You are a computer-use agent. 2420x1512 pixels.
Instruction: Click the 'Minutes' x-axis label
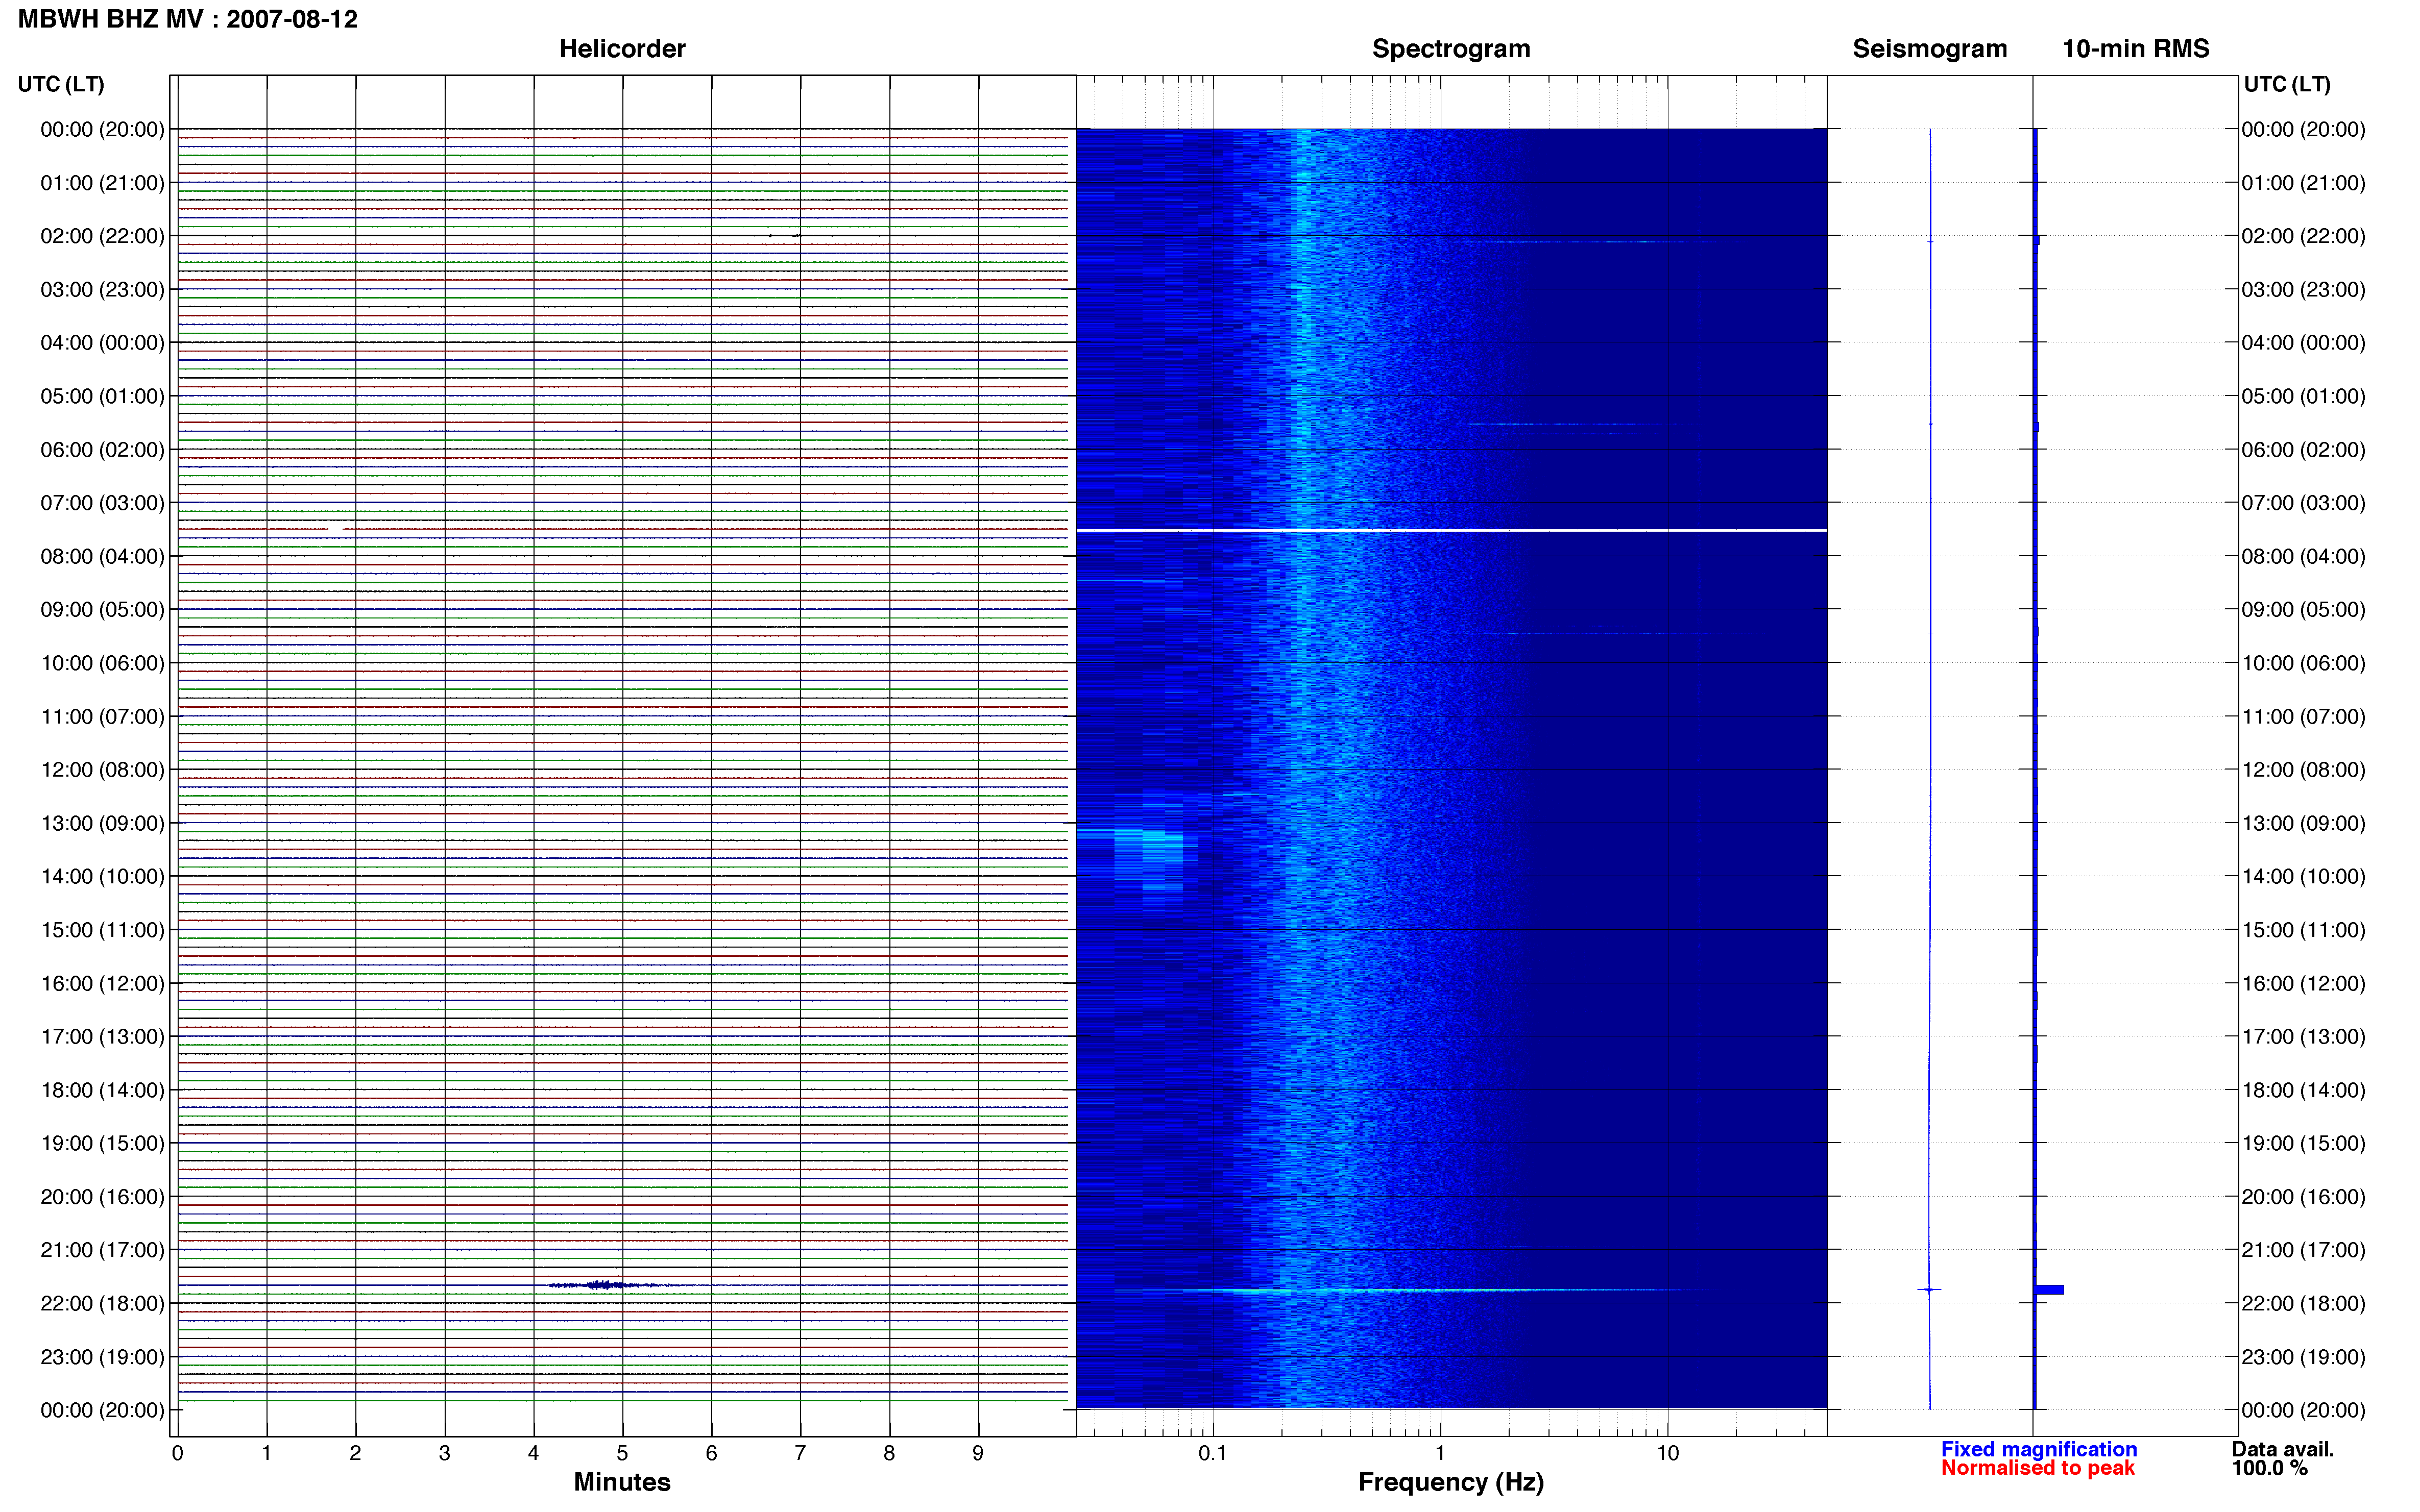pos(621,1482)
